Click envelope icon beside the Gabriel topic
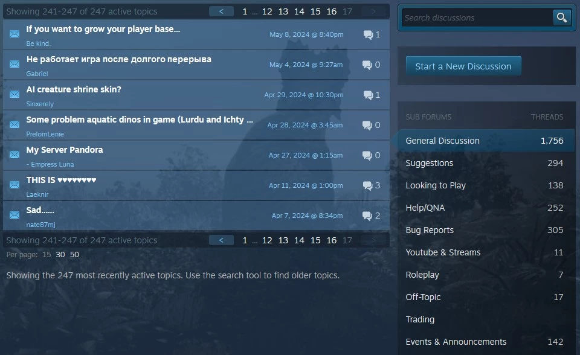580x355 pixels. (14, 64)
